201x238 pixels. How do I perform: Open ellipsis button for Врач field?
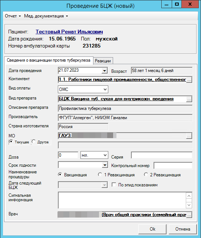tap(189, 215)
